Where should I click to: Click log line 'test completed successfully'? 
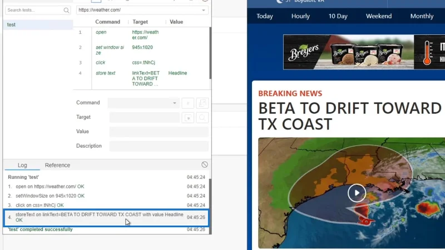40,229
